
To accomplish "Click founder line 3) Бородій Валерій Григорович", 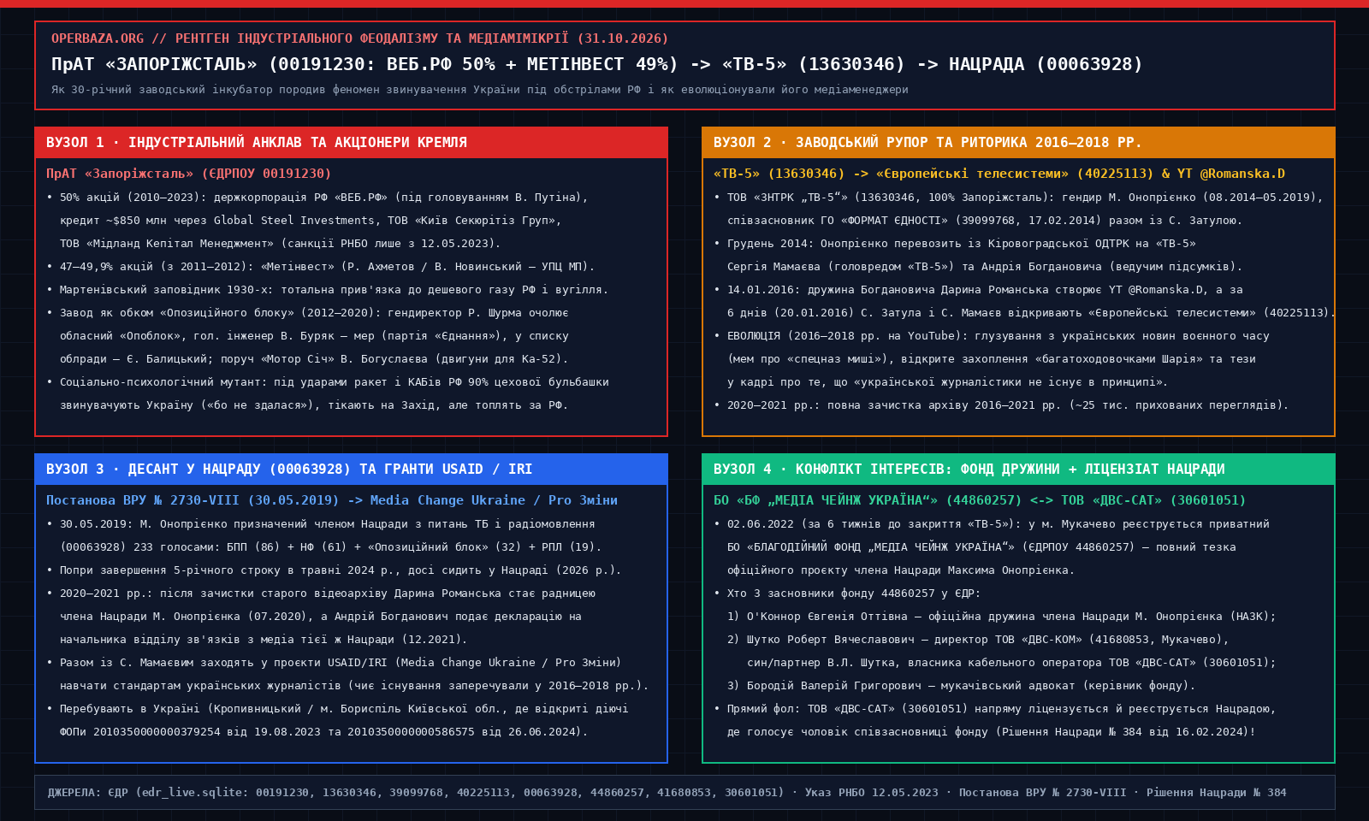I will coord(961,686).
